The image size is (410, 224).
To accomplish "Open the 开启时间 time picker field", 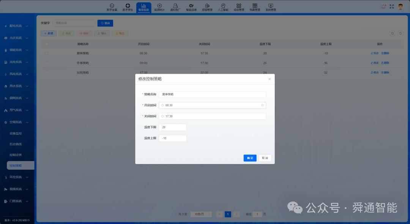I will tap(212, 105).
